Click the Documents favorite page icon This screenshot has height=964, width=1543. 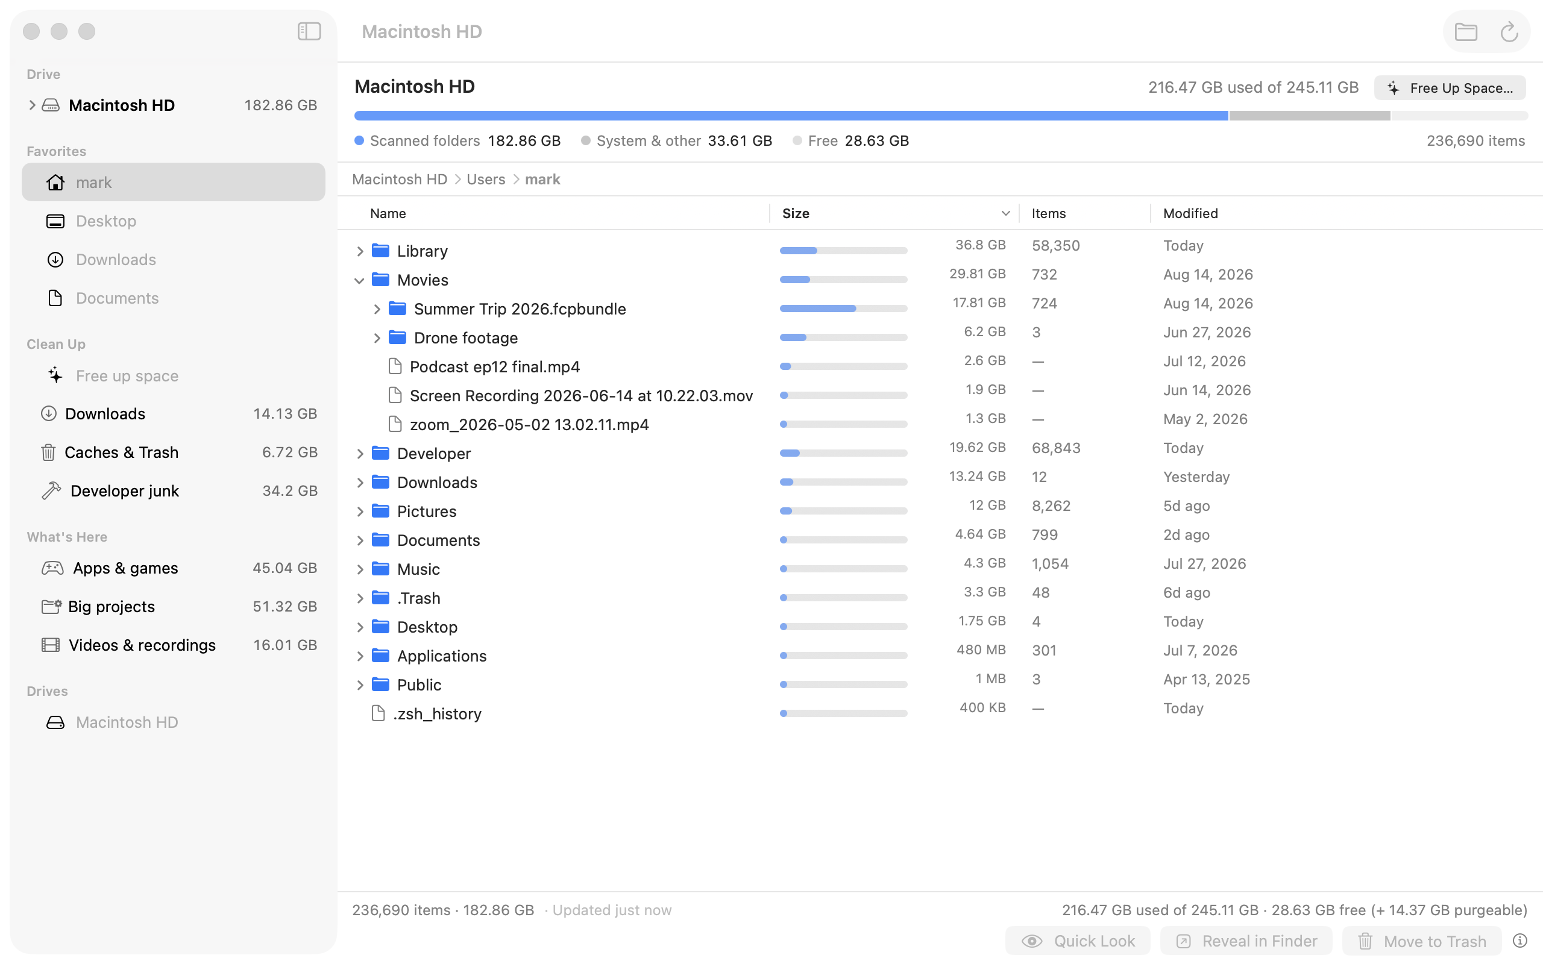(55, 298)
